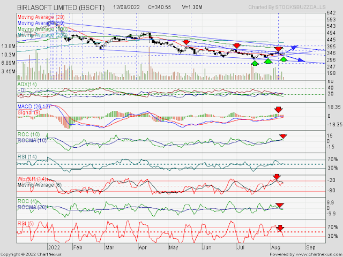Click the 18.35 value on MACD axis
The image size is (343, 257).
point(334,107)
